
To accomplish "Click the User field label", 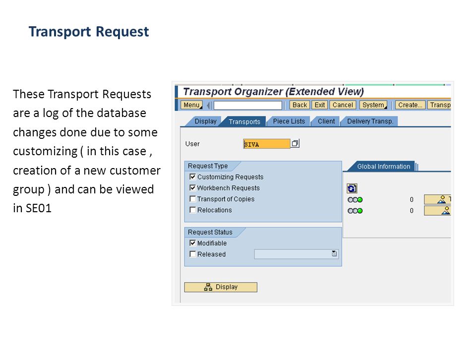I will [x=192, y=144].
